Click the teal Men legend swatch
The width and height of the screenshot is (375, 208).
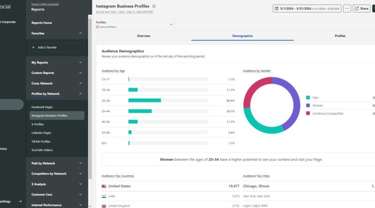pos(308,98)
